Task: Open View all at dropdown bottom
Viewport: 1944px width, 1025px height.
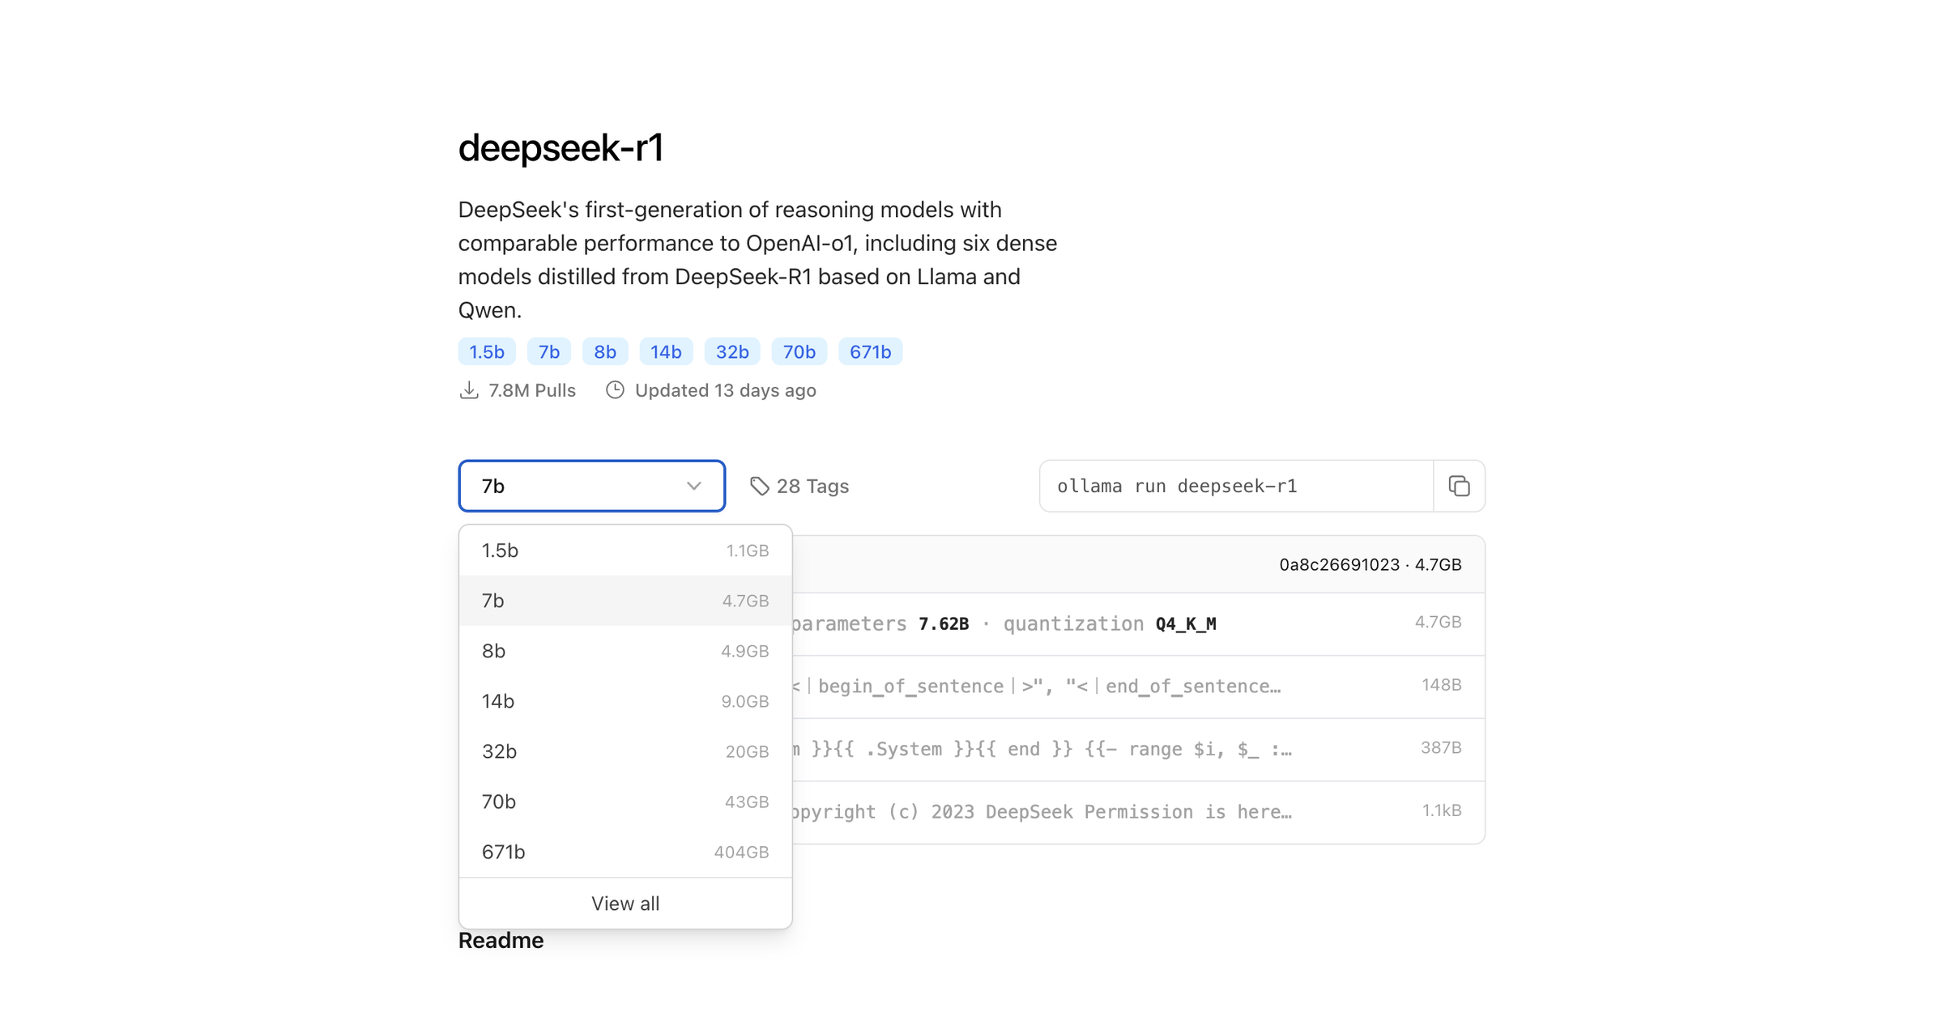Action: click(x=625, y=904)
